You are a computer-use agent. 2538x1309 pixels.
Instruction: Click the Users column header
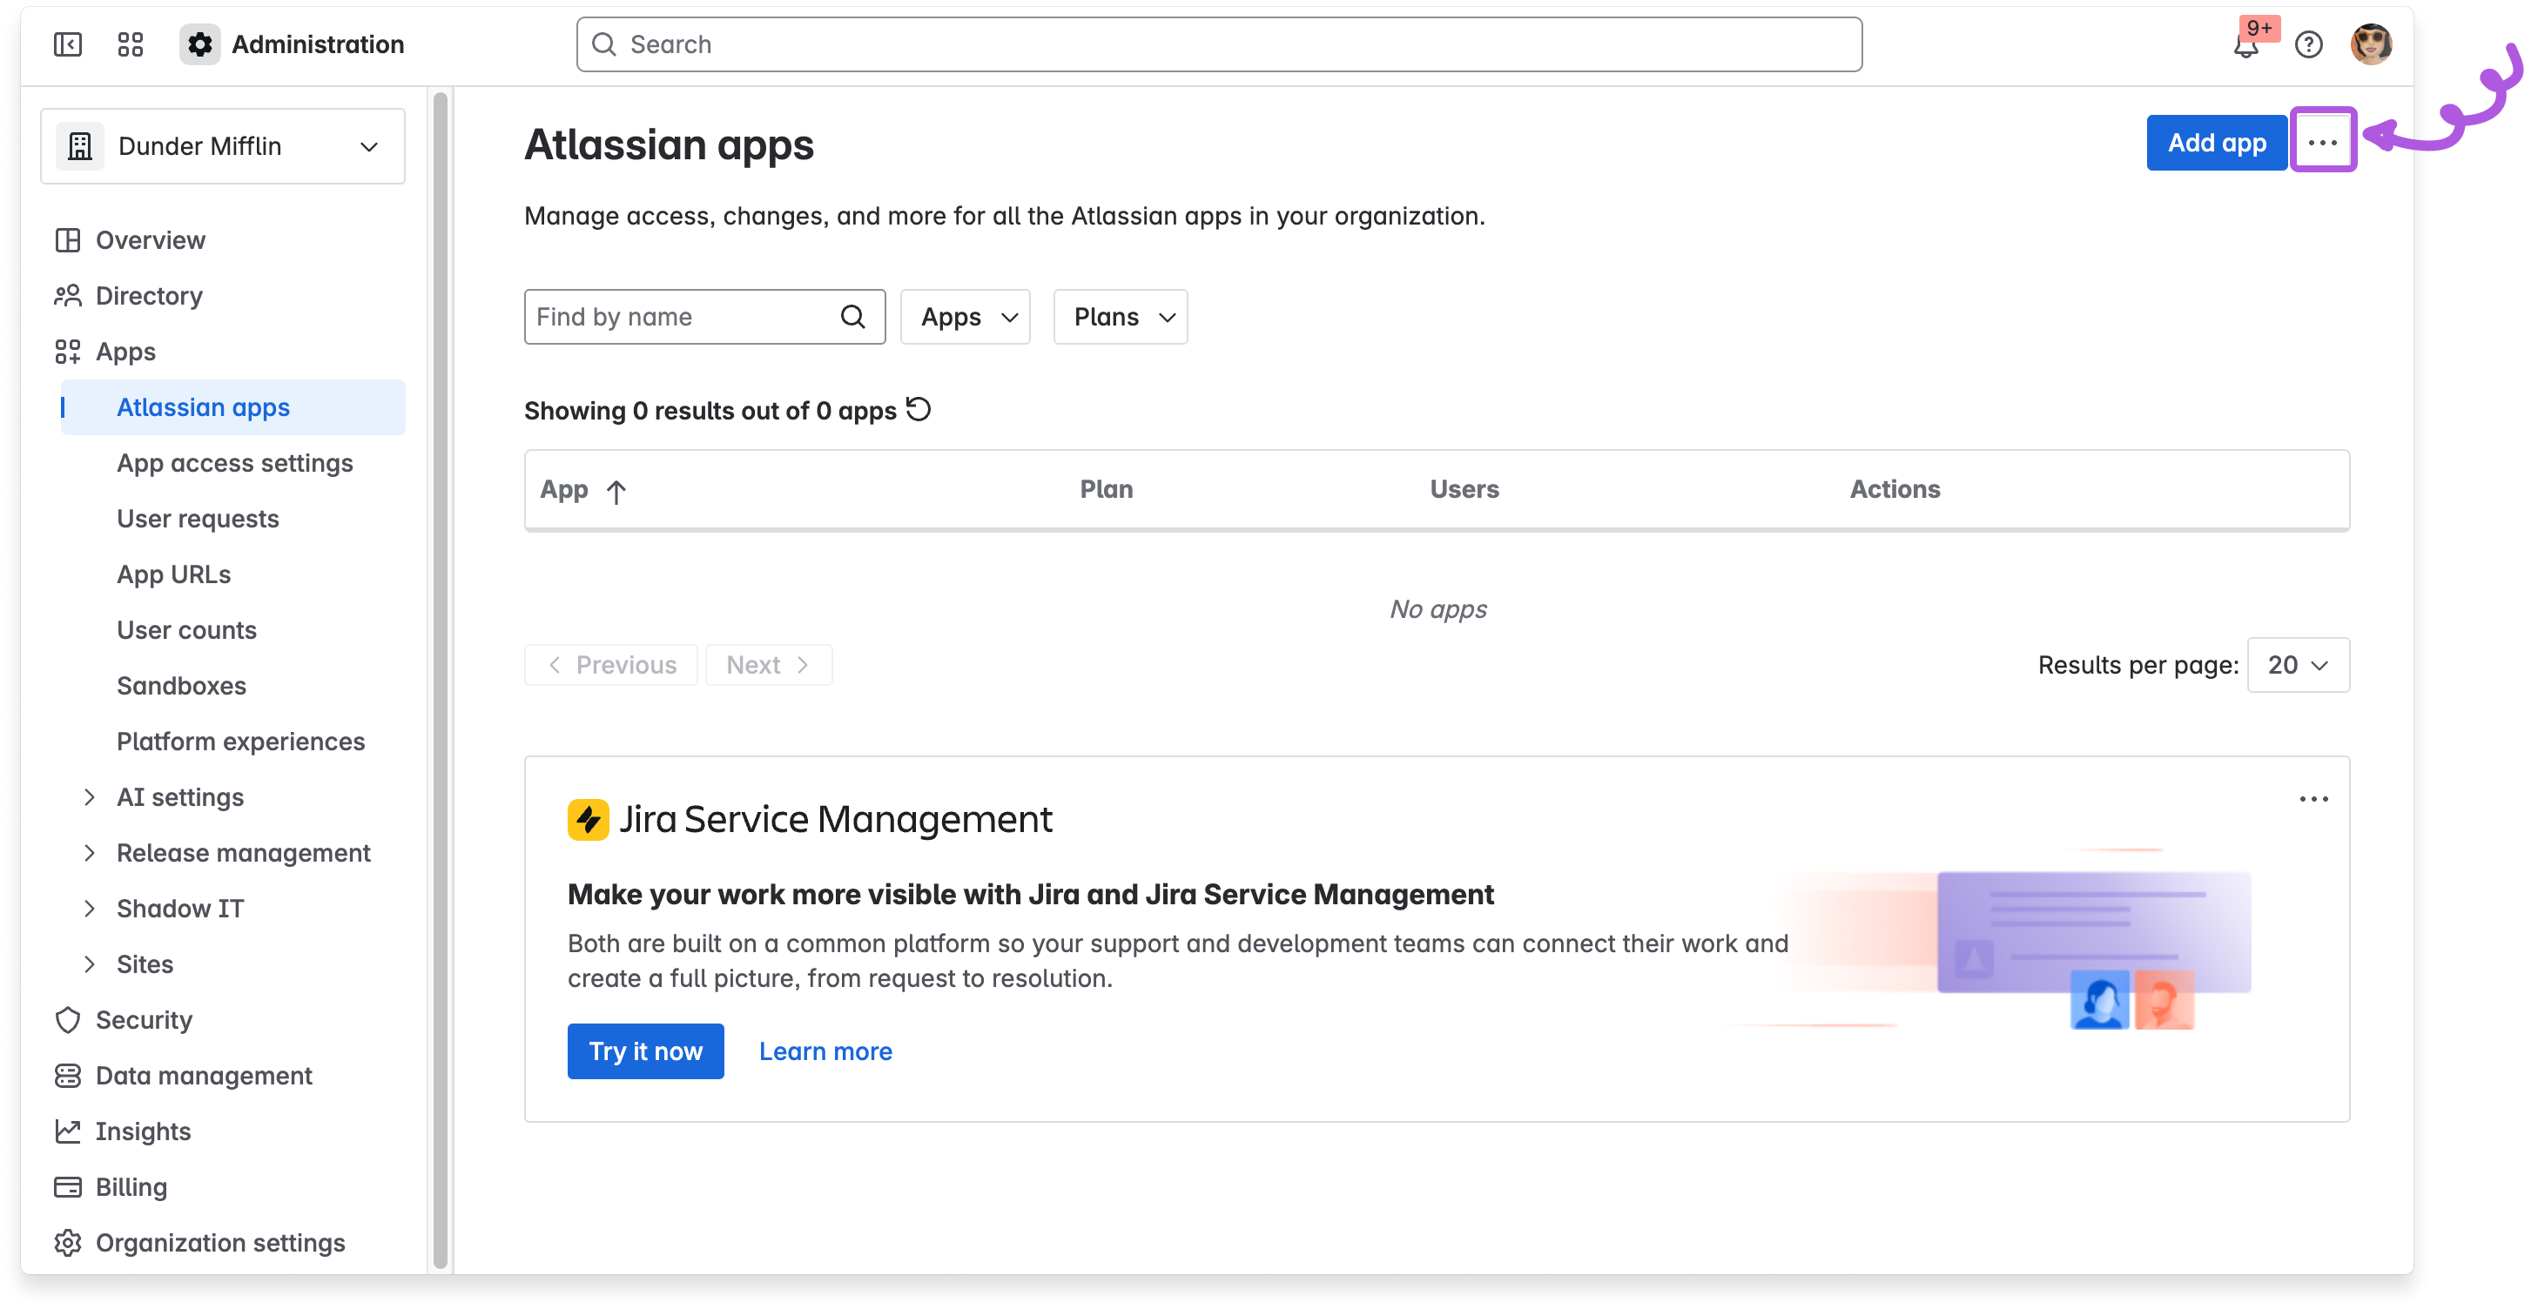(1464, 489)
